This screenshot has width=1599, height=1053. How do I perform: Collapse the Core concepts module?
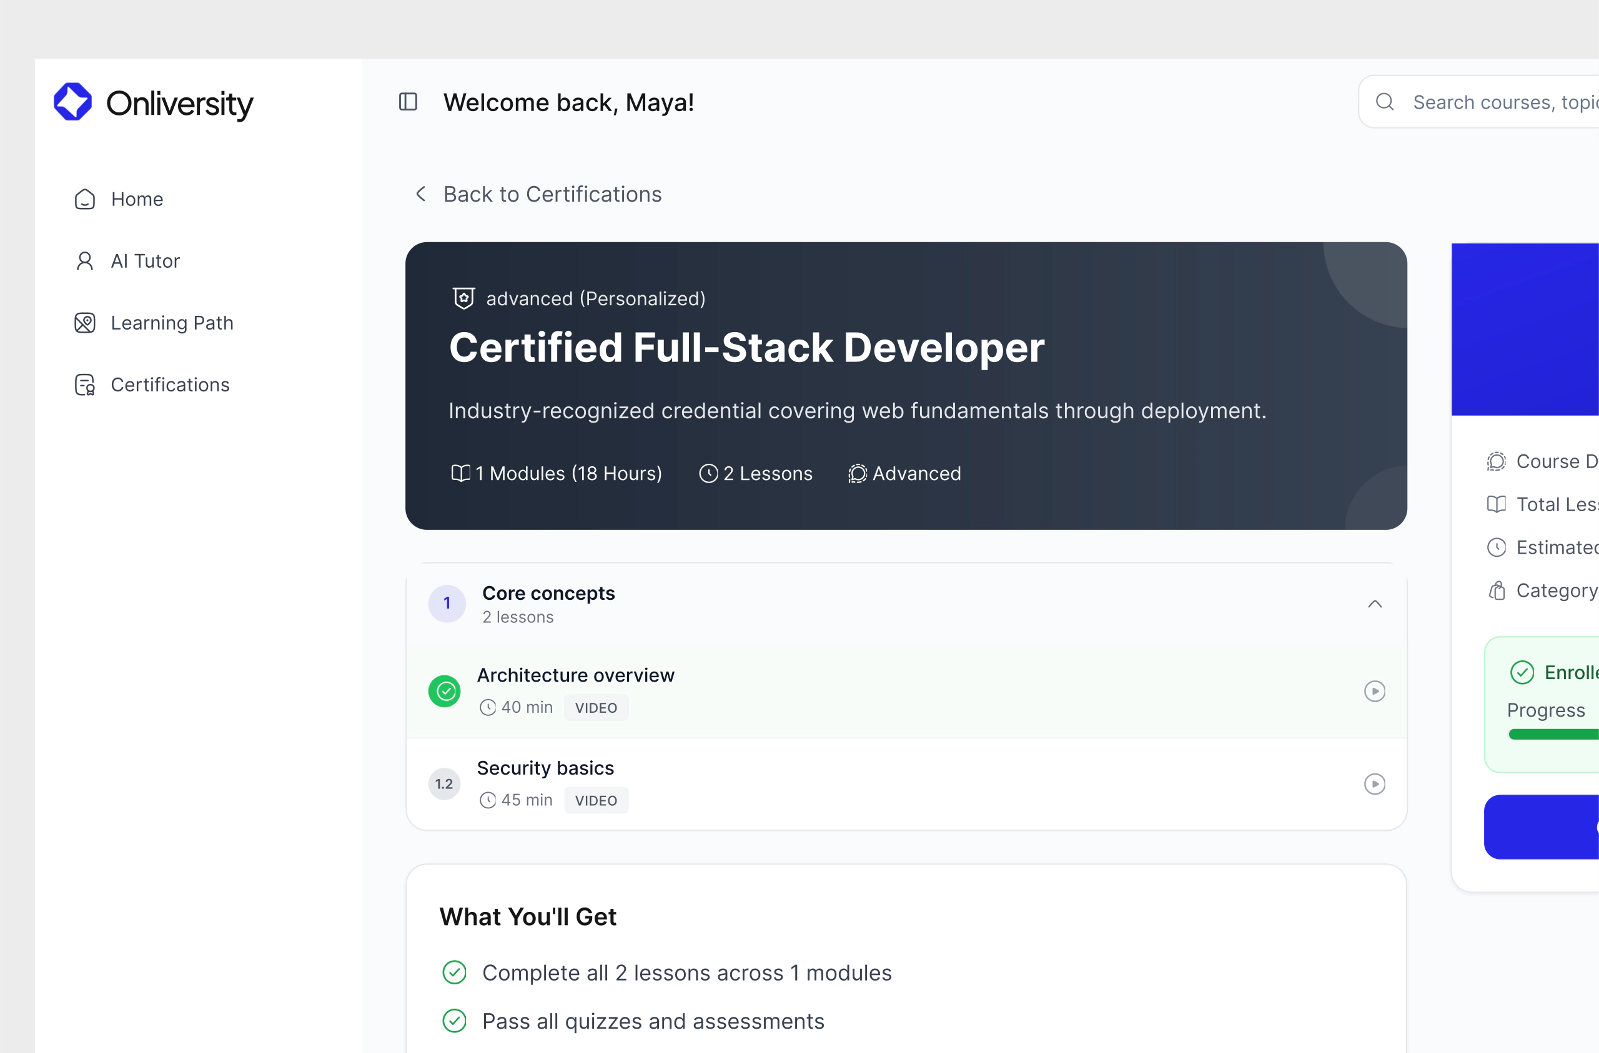point(1375,604)
